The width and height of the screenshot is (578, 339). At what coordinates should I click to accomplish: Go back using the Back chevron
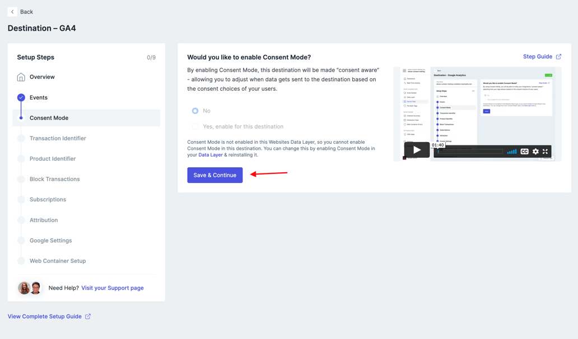pyautogui.click(x=12, y=12)
